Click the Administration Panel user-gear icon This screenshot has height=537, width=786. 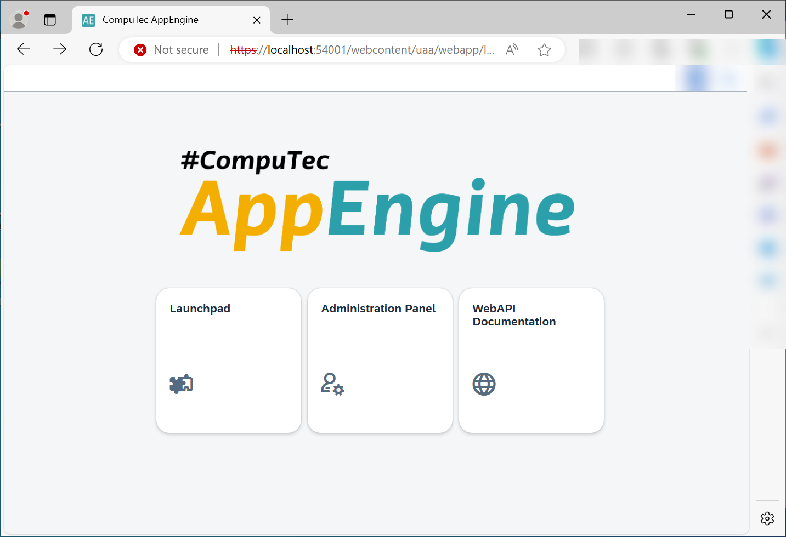332,384
